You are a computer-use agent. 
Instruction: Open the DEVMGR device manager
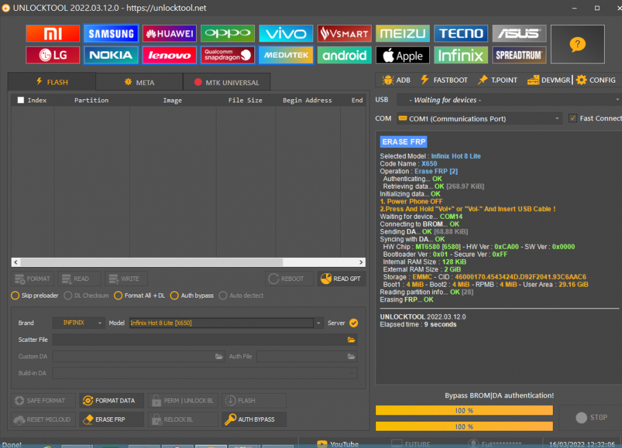548,80
